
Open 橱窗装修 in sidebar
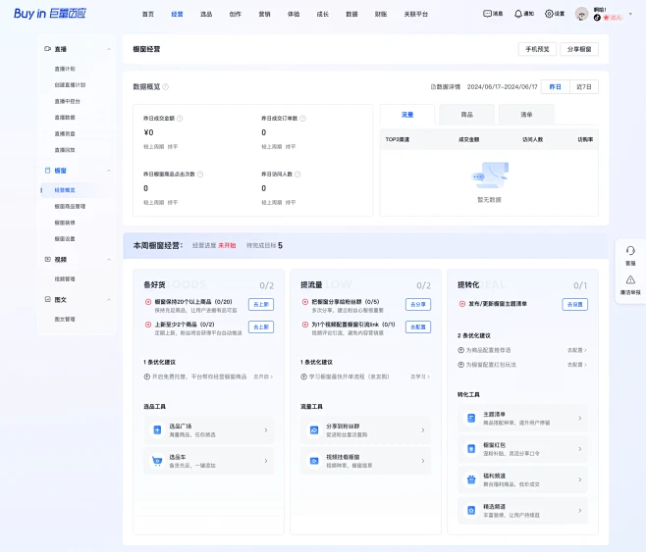[65, 223]
